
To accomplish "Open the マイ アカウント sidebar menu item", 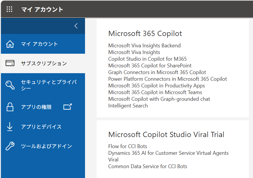I will 43,44.
